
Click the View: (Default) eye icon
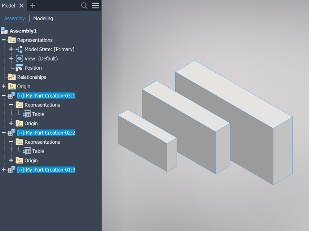[x=19, y=58]
